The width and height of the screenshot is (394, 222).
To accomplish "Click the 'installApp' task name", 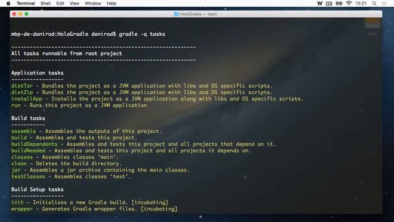I will point(26,99).
